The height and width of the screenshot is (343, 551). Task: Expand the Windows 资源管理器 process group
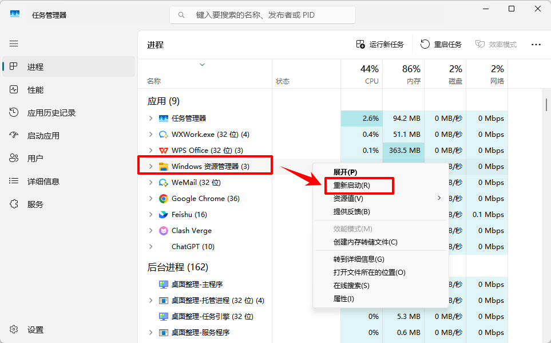(x=150, y=167)
